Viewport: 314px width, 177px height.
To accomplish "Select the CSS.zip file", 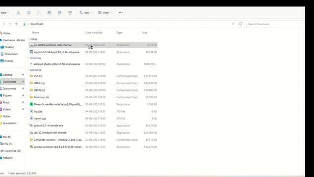I will (x=93, y=76).
